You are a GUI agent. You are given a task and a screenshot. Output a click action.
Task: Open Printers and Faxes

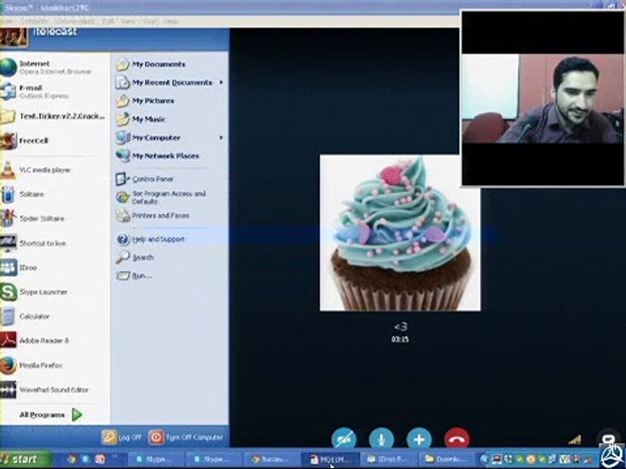click(170, 216)
